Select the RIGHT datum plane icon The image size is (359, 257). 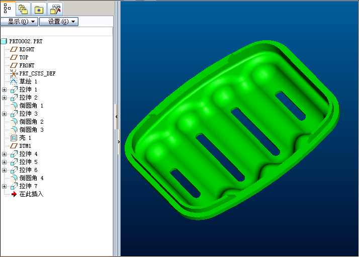pyautogui.click(x=14, y=49)
